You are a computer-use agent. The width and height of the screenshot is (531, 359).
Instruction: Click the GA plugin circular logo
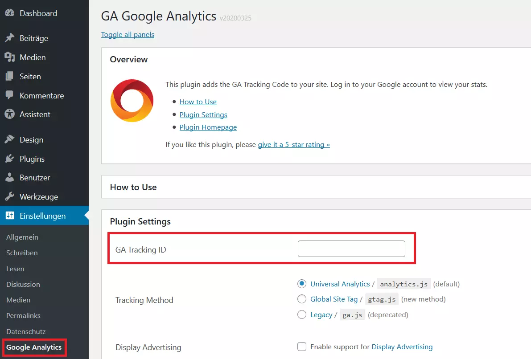(132, 101)
